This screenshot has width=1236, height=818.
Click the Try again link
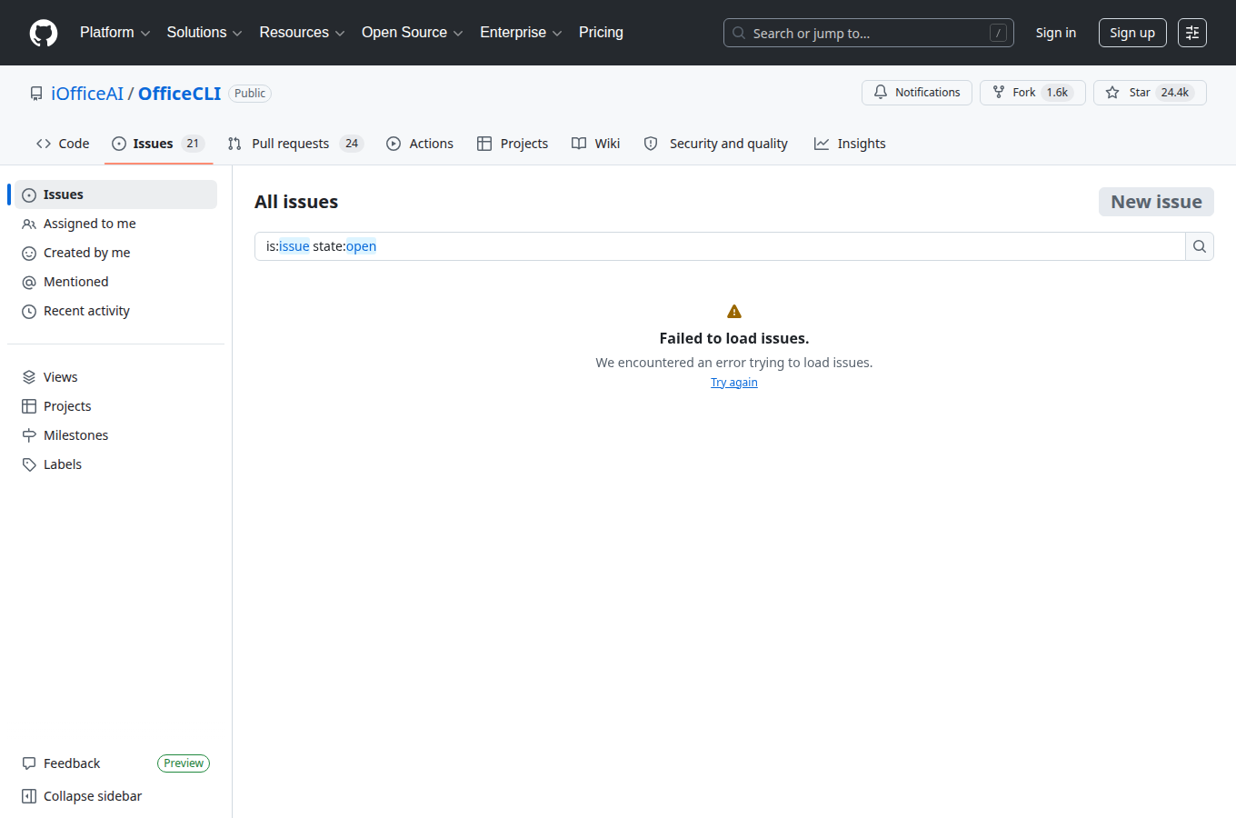click(734, 383)
